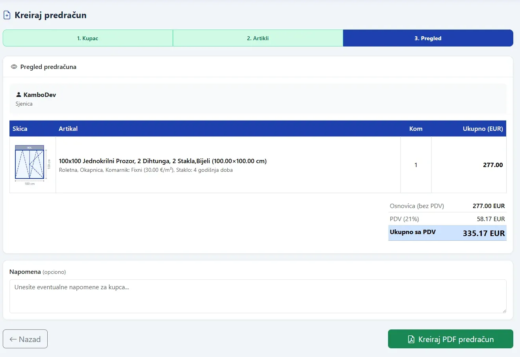Screen dimensions: 520x357
Task: Focus the Napomena notes text area
Action: (x=258, y=296)
